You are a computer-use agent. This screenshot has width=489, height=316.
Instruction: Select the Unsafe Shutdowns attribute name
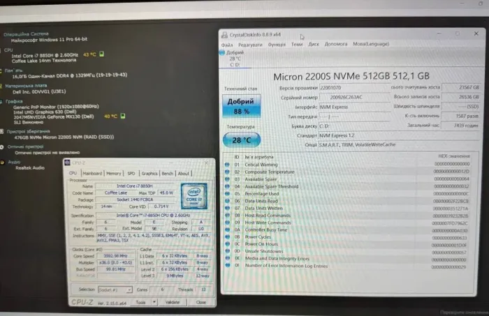[x=264, y=251]
